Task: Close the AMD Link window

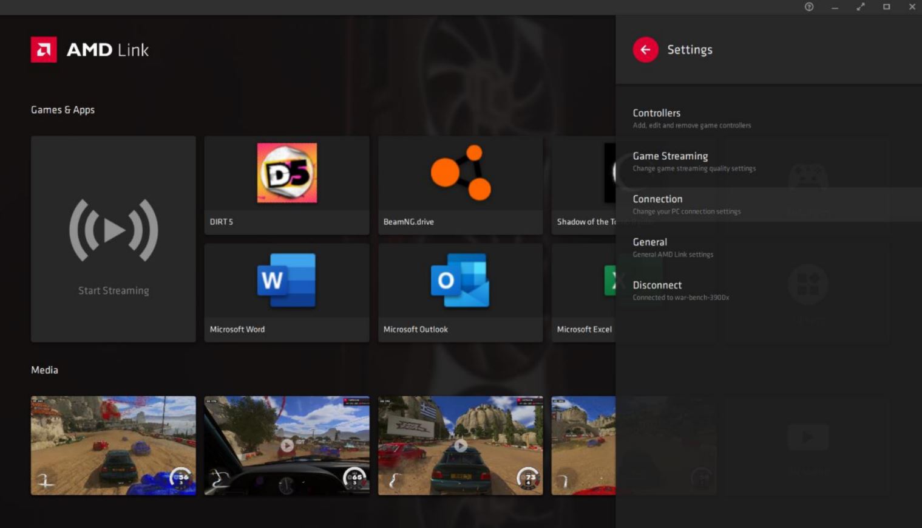Action: (912, 7)
